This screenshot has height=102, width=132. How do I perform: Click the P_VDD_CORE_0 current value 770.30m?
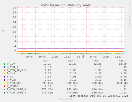point(47,89)
